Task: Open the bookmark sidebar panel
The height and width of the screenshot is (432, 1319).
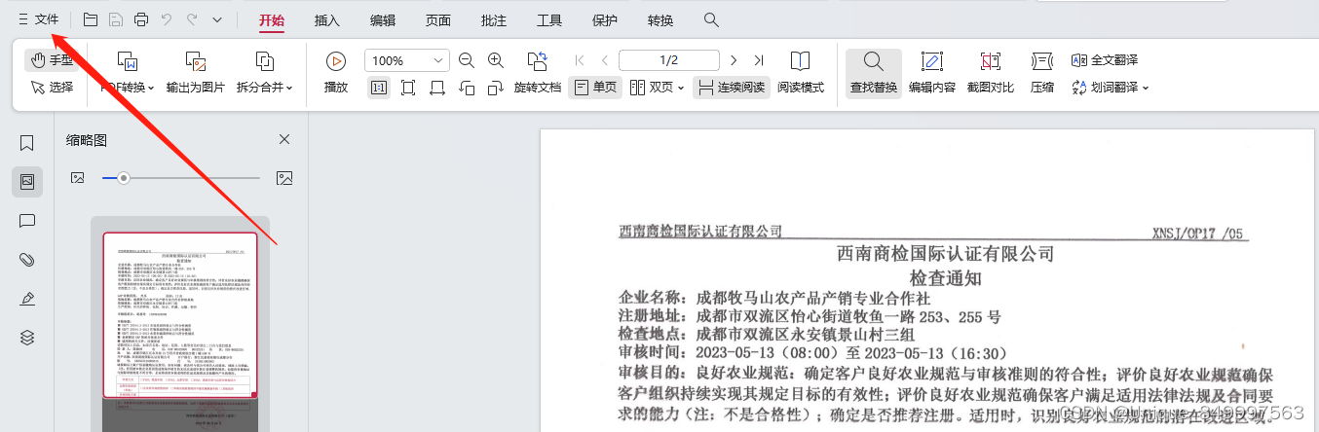Action: click(x=27, y=143)
